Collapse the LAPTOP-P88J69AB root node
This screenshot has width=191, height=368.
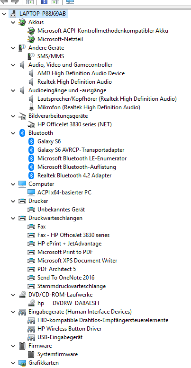[x=4, y=14]
